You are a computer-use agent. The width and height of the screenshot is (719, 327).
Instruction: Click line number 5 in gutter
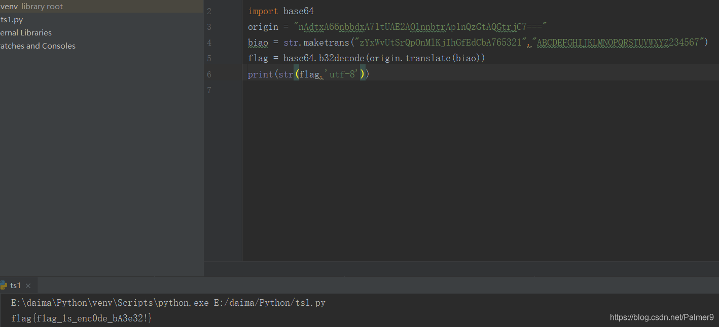pos(209,58)
